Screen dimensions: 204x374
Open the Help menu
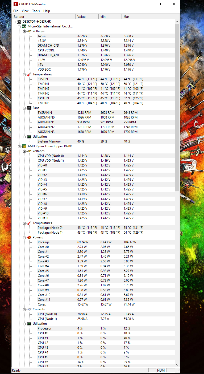point(47,11)
